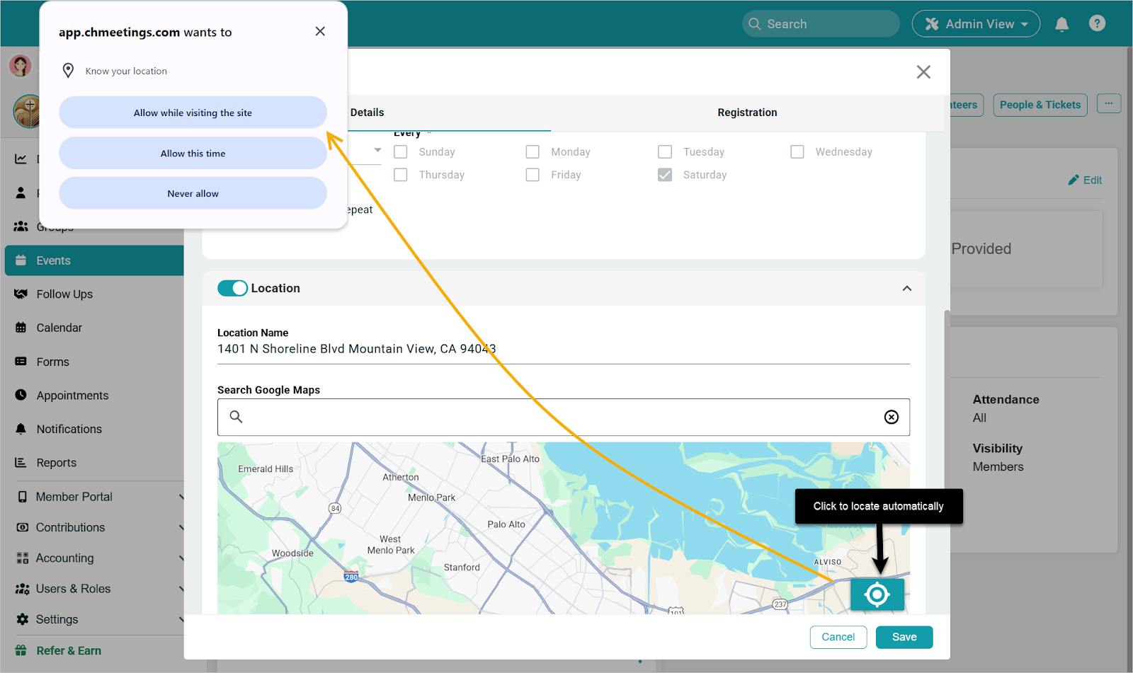Screen dimensions: 1133x673
Task: Select Reports in the sidebar
Action: click(x=56, y=463)
